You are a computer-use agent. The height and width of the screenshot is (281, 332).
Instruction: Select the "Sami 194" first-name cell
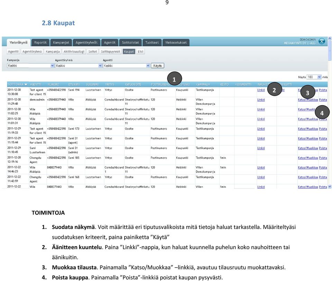(74, 90)
